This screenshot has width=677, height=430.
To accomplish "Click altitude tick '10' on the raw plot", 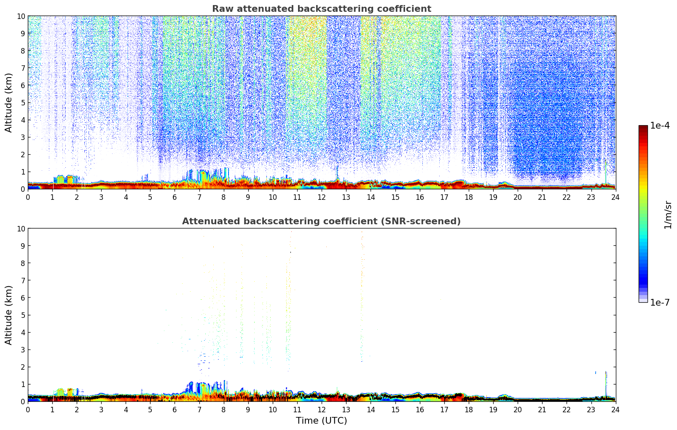I will (21, 16).
